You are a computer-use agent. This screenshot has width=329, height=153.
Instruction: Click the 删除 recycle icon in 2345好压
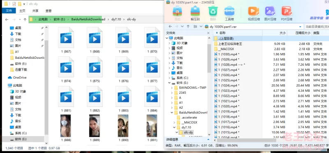[x=213, y=13]
